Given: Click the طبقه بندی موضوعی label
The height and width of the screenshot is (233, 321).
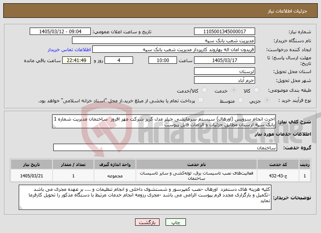Looking at the screenshot, I should tap(290, 90).
